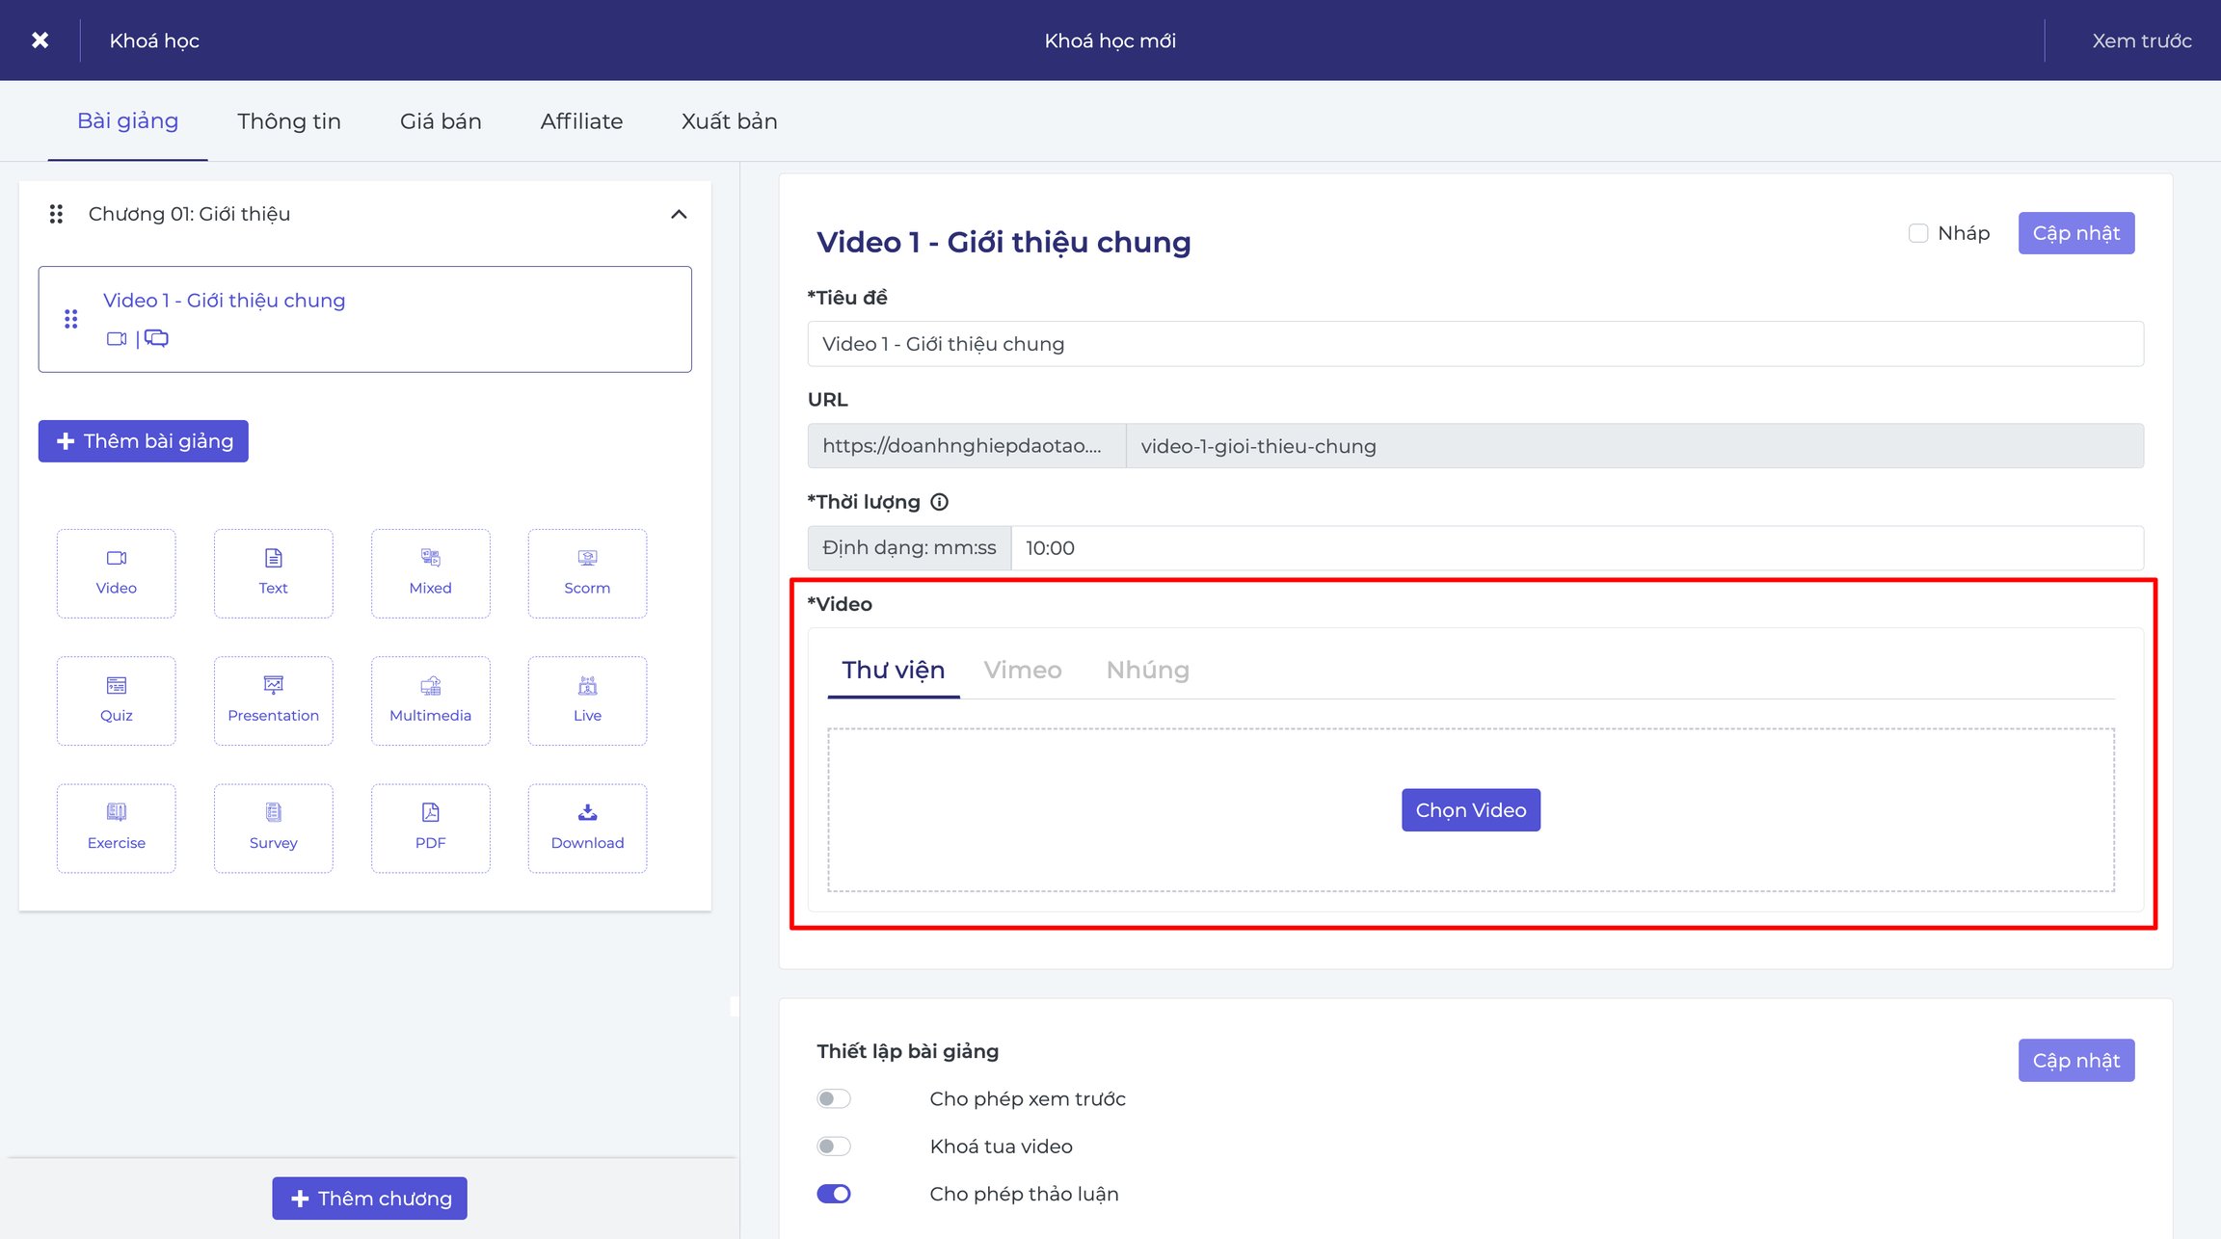Check the Nháp draft checkbox
2221x1239 pixels.
1918,233
